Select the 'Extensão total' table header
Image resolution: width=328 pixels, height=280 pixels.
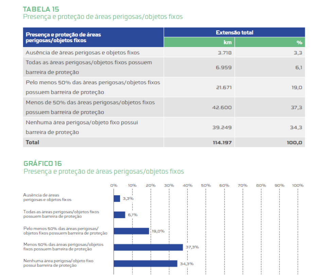coord(234,33)
